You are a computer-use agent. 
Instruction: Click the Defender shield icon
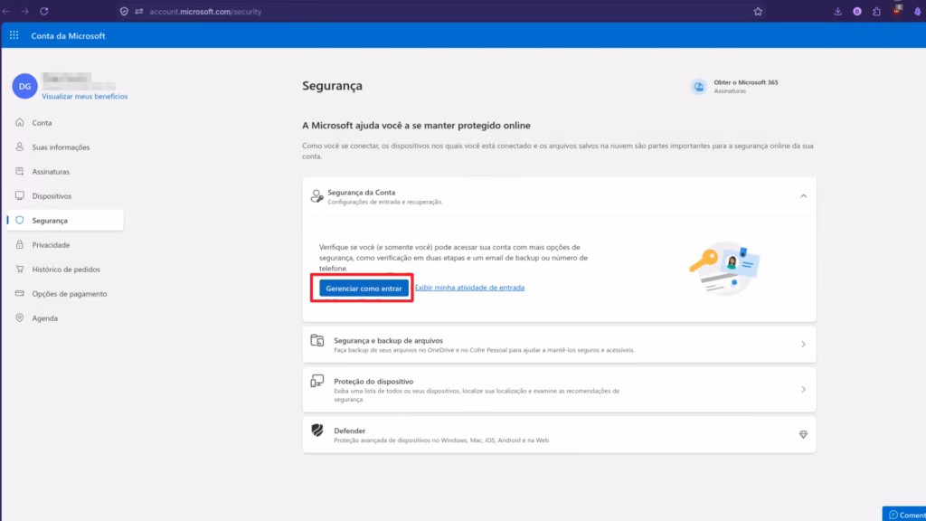tap(317, 431)
